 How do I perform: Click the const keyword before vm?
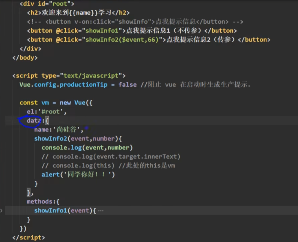click(x=29, y=103)
